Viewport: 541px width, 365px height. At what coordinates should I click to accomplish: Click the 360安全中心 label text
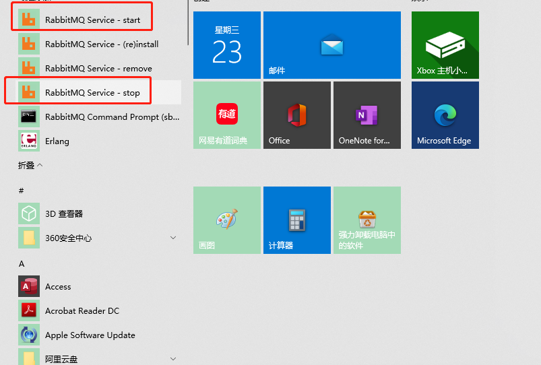tap(68, 238)
